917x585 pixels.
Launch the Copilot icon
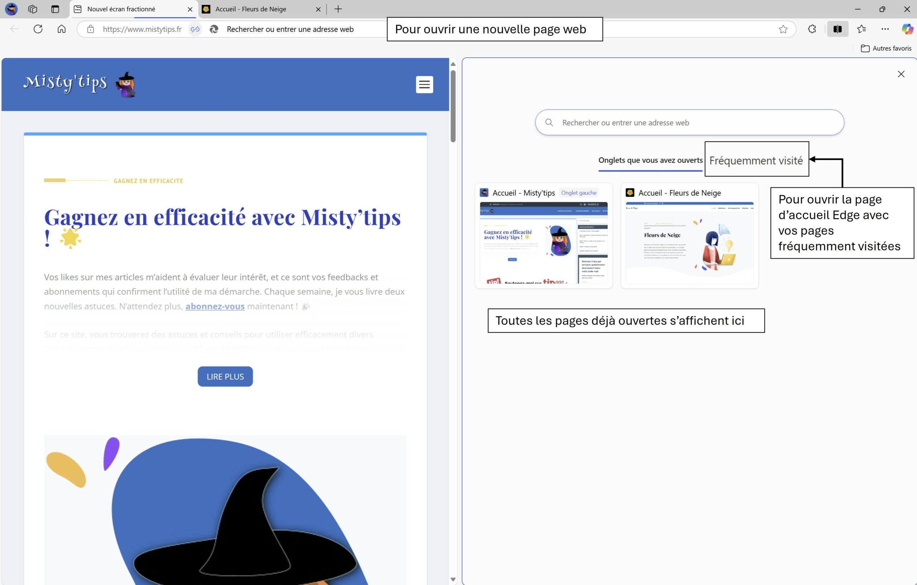point(907,29)
